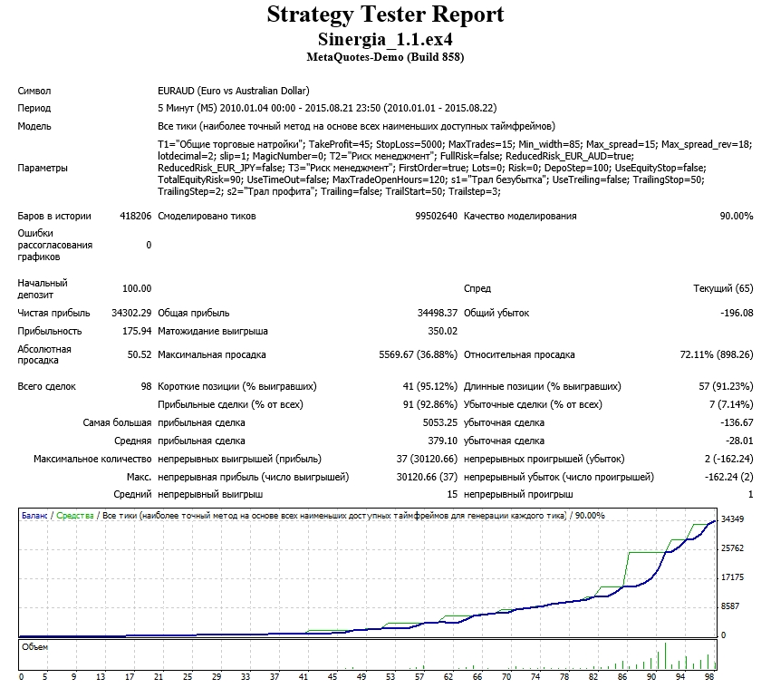
Task: Click the 'Матожидание выигрыша' label
Action: tap(213, 331)
